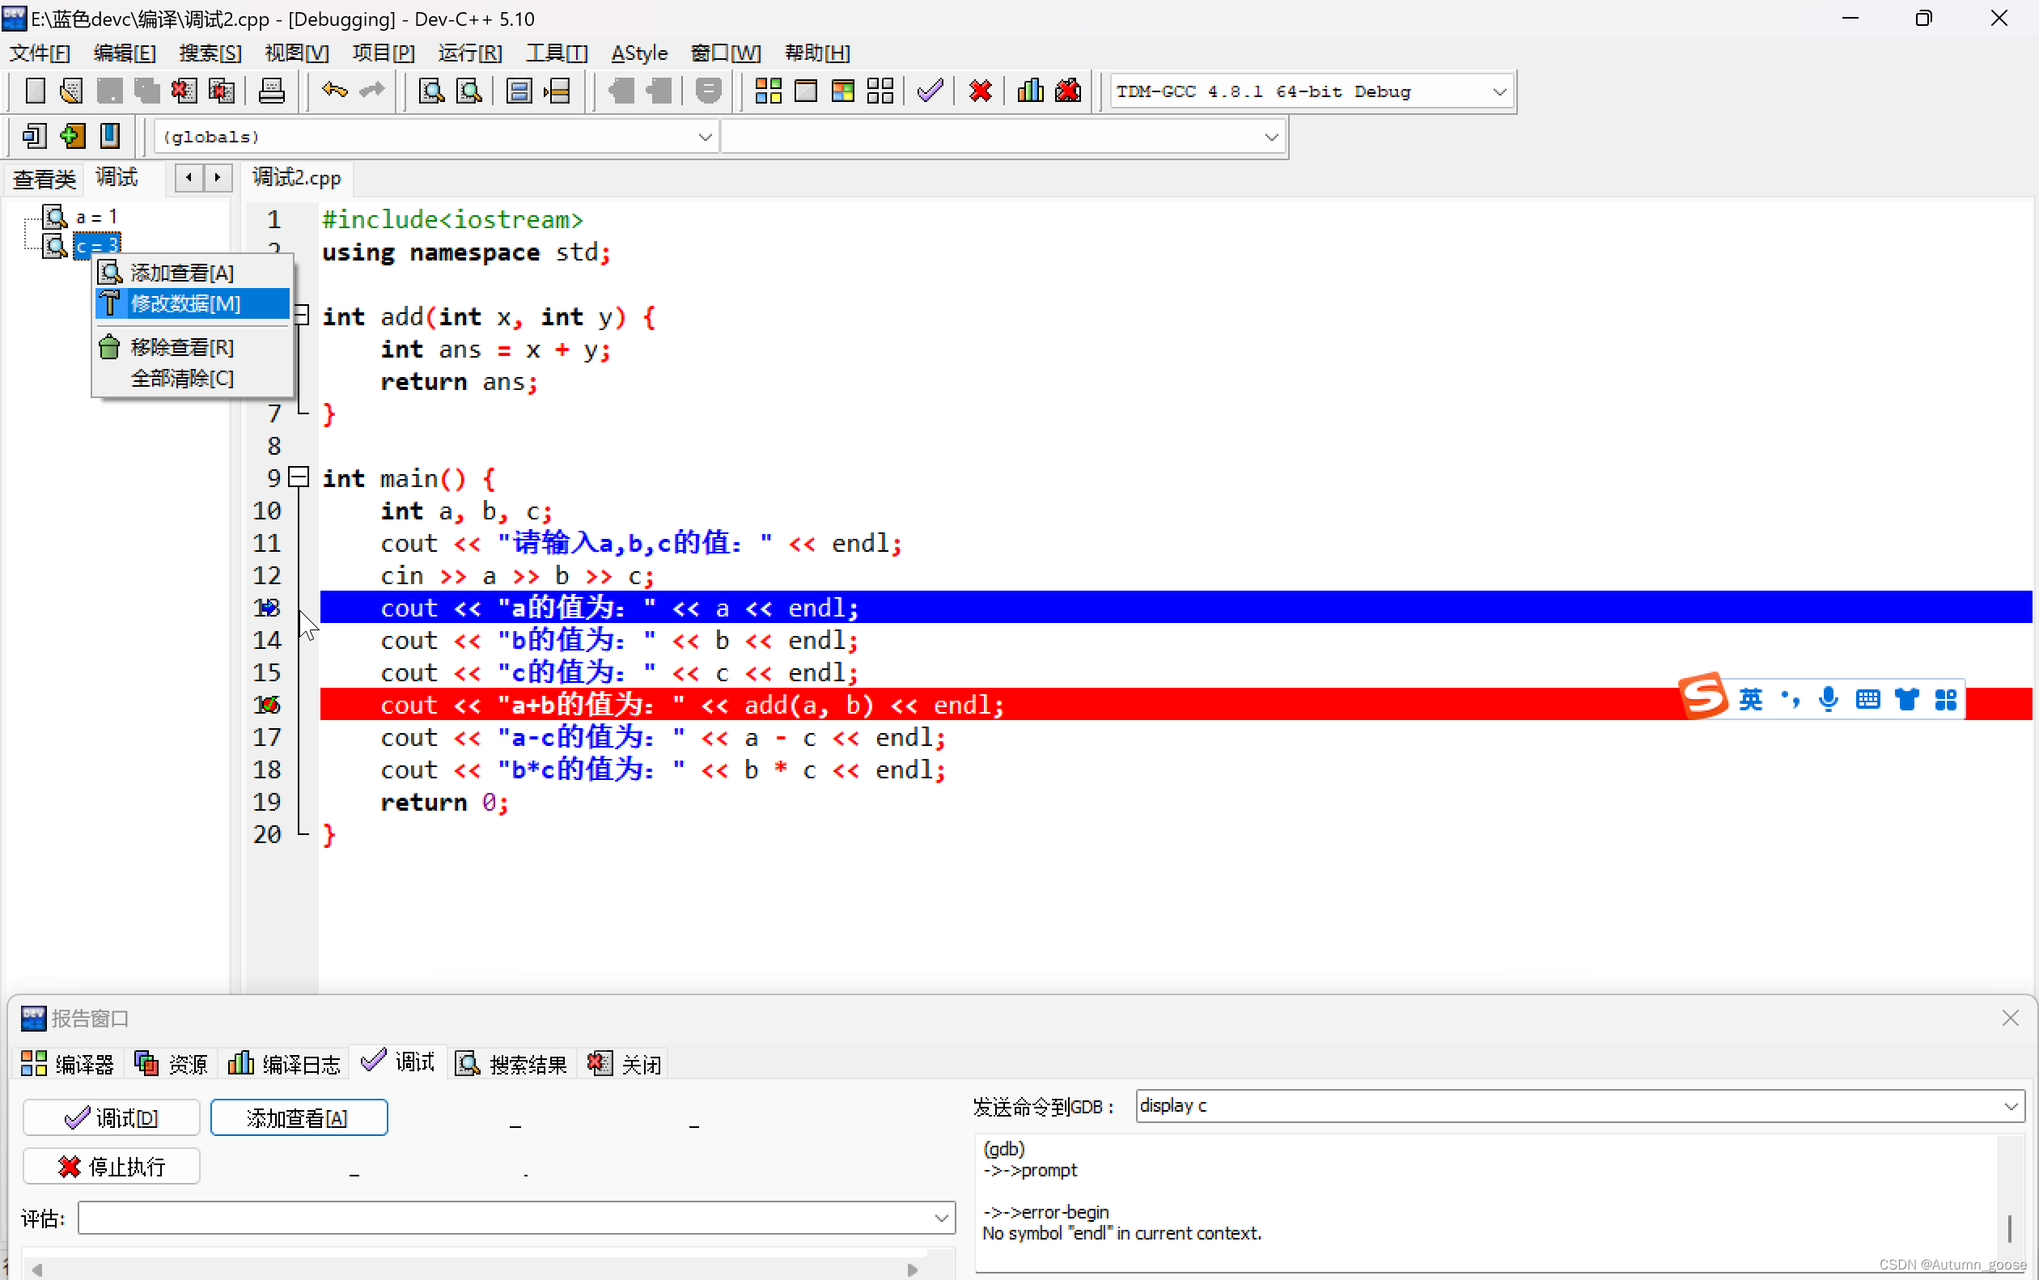The height and width of the screenshot is (1280, 2039).
Task: Click the Debug checkmark toolbar icon
Action: [930, 91]
